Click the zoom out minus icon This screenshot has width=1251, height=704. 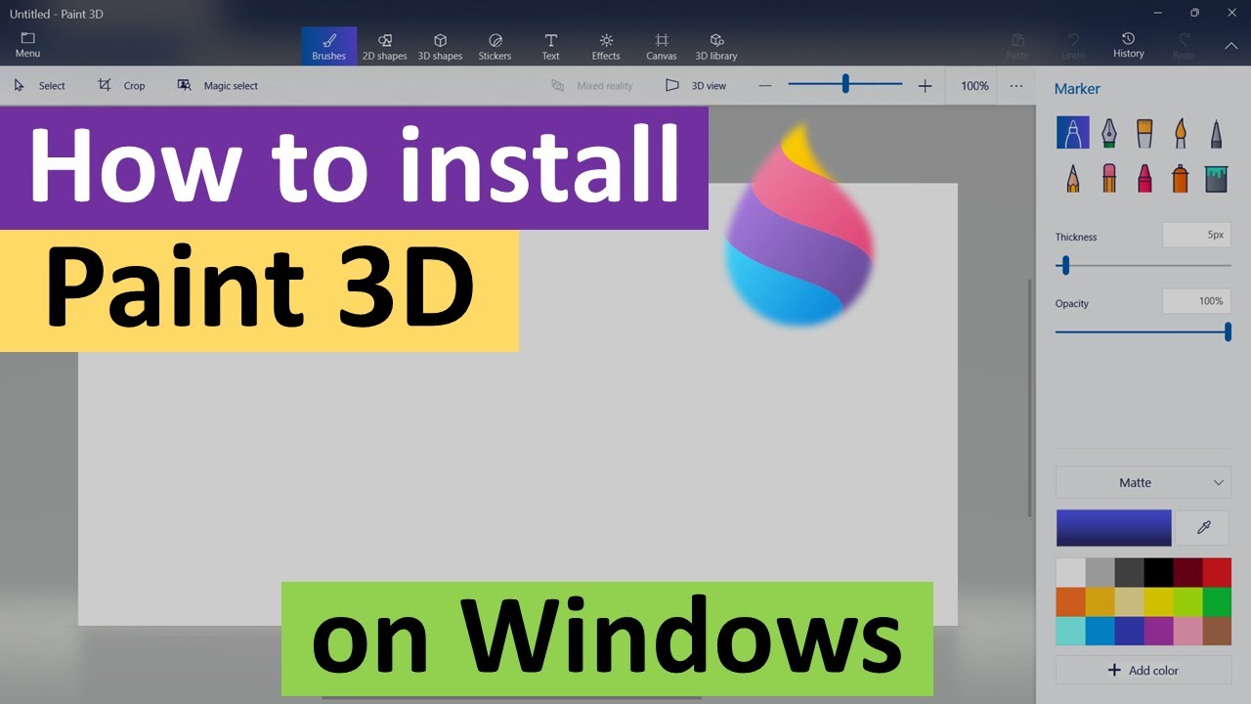click(765, 86)
